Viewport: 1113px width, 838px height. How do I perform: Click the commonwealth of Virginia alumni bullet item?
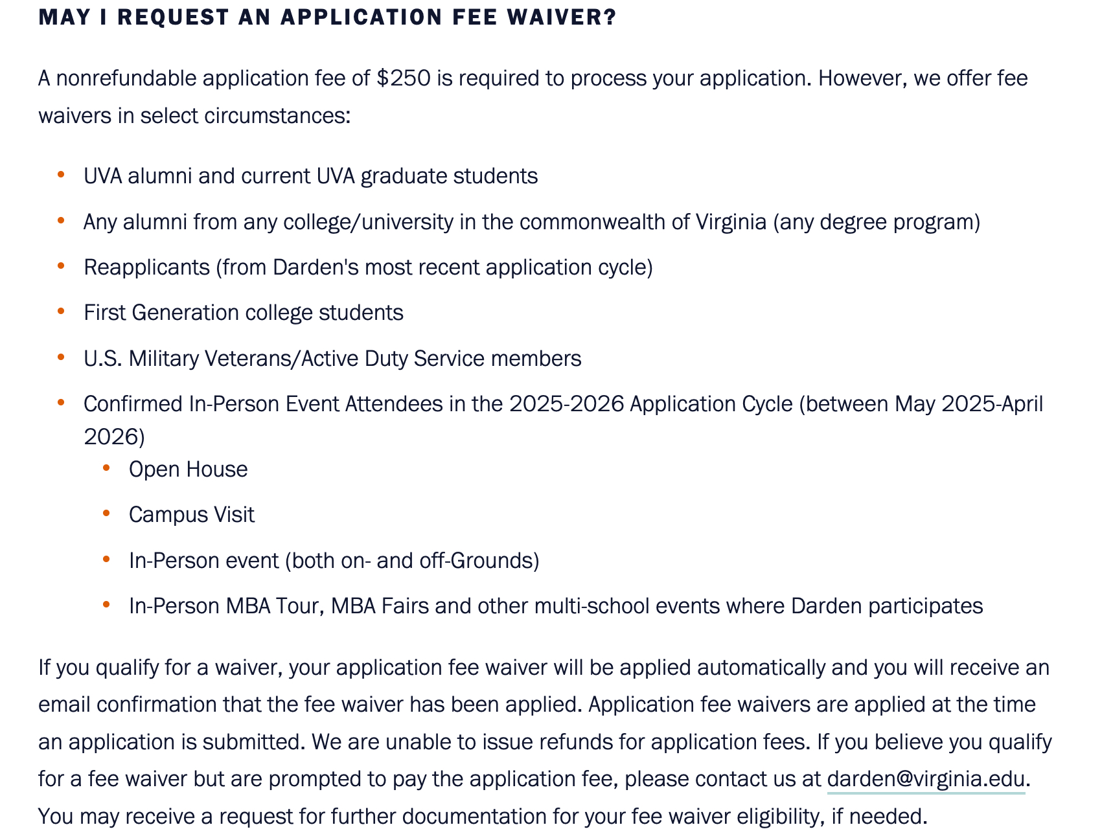click(x=531, y=222)
